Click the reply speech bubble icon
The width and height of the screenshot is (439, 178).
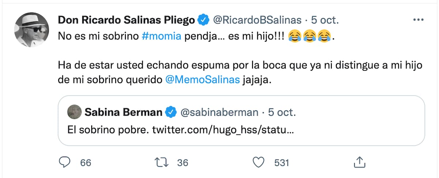click(65, 162)
